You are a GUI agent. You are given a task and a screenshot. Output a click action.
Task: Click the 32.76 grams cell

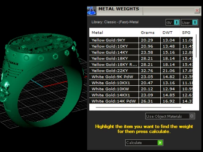click(150, 71)
